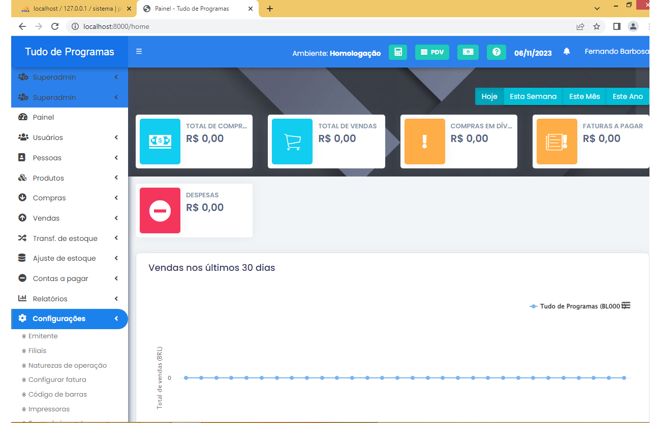Click the red Despesas minus icon

click(160, 210)
